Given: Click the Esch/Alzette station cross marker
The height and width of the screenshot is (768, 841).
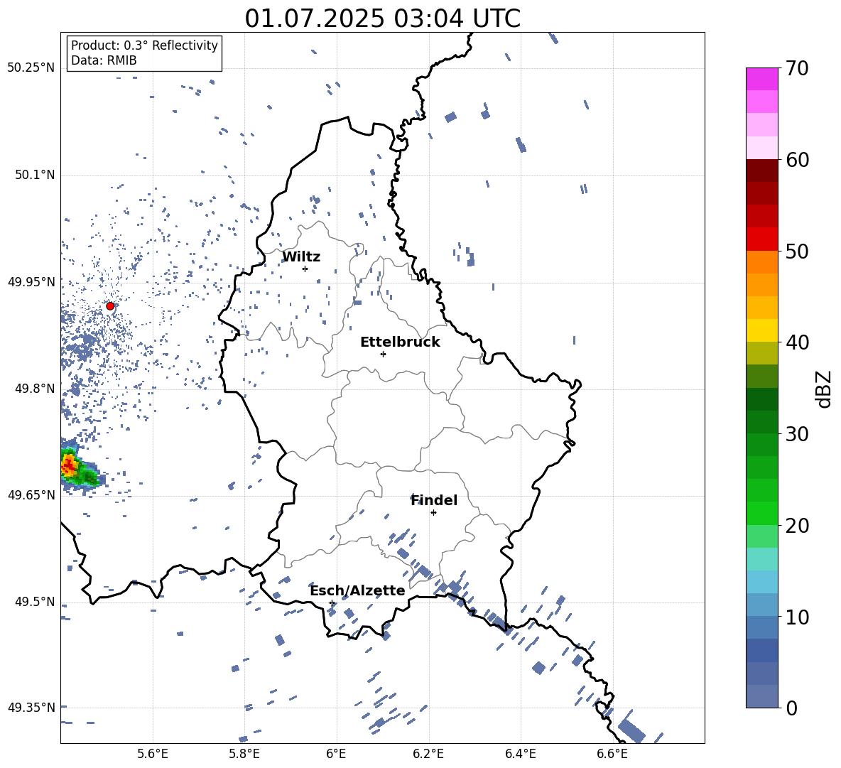Looking at the screenshot, I should (x=332, y=602).
